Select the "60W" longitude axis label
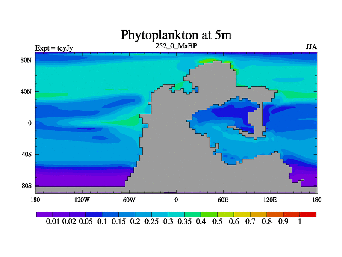 [x=129, y=200]
